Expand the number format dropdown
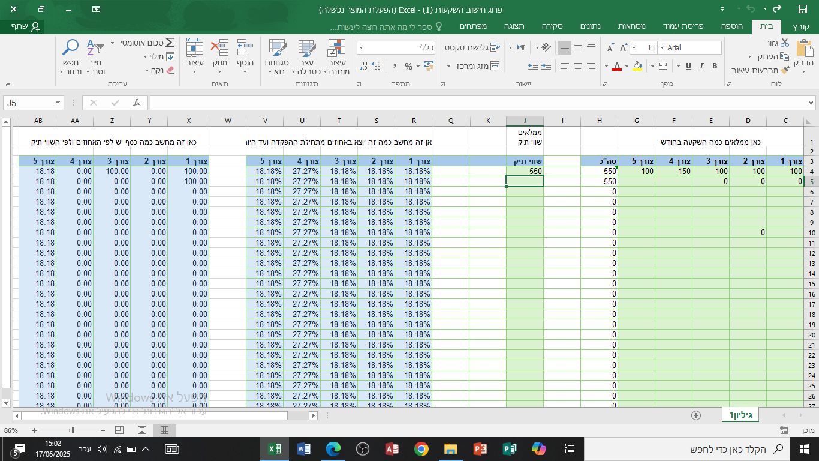Screen dimensions: 819x461 click(362, 48)
